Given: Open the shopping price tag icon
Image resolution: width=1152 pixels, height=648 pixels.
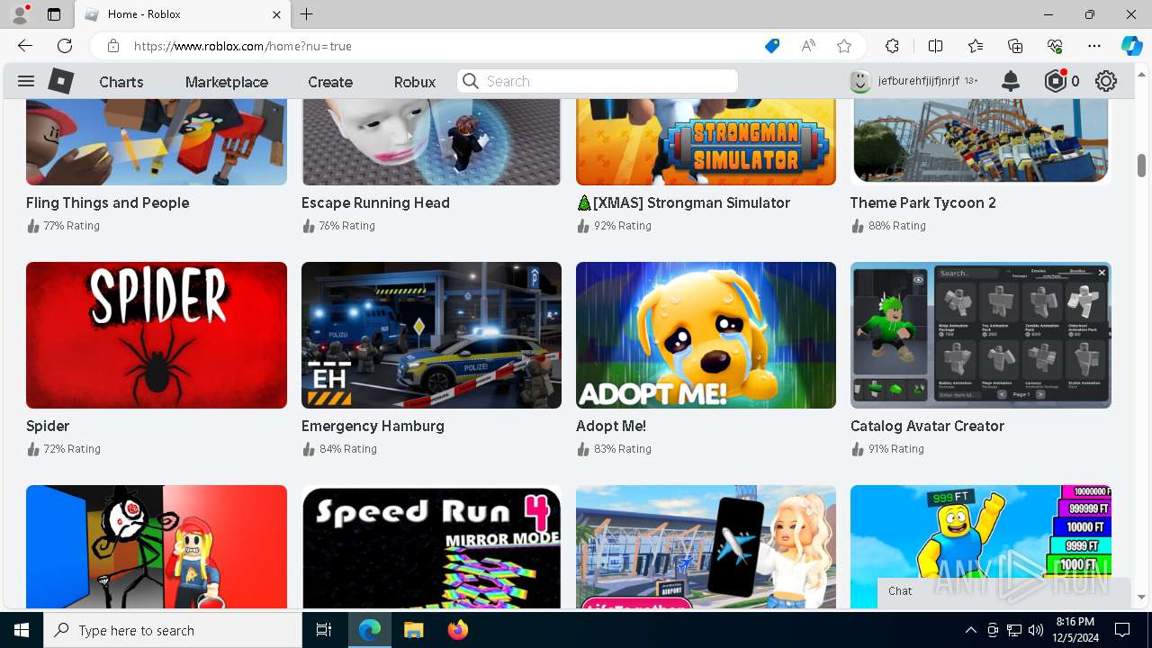Looking at the screenshot, I should pos(772,46).
